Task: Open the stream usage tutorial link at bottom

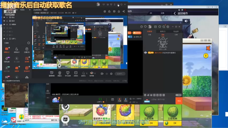Action: pos(13,81)
